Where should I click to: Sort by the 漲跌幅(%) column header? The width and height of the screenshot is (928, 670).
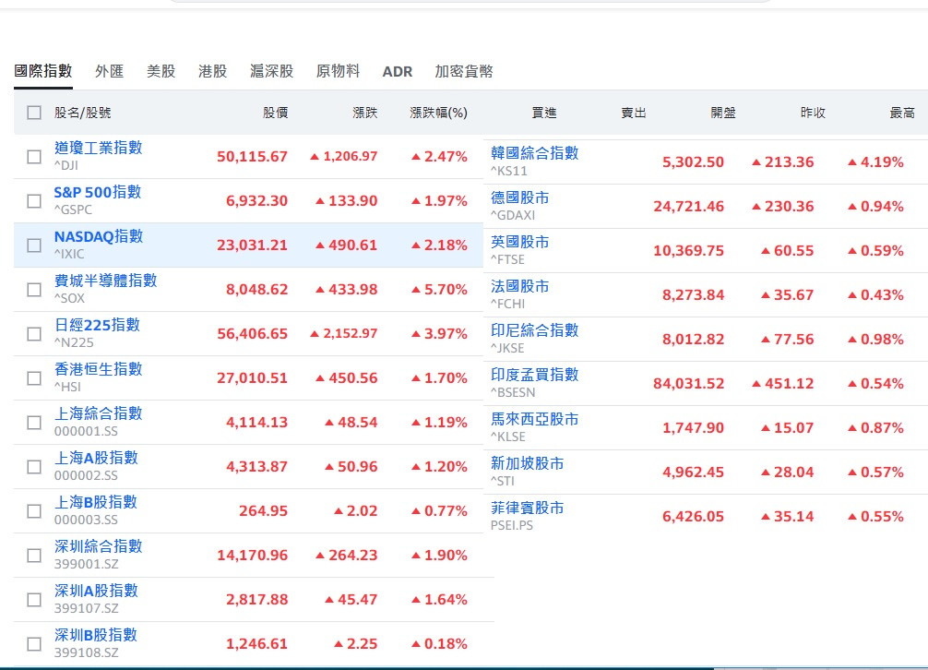pyautogui.click(x=438, y=113)
